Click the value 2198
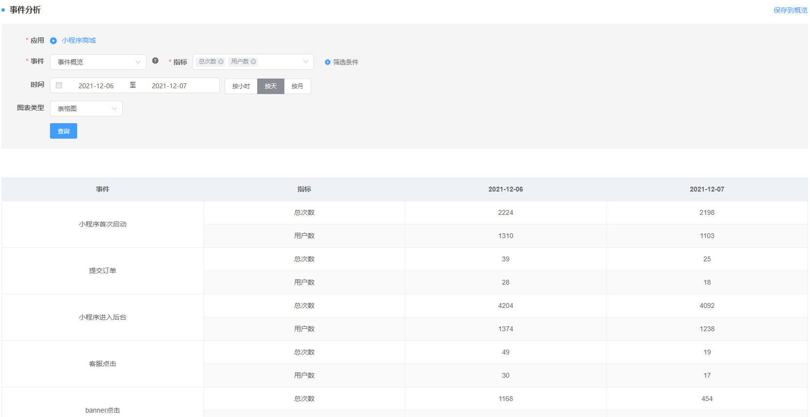Screen dimensions: 810x417 (x=707, y=212)
